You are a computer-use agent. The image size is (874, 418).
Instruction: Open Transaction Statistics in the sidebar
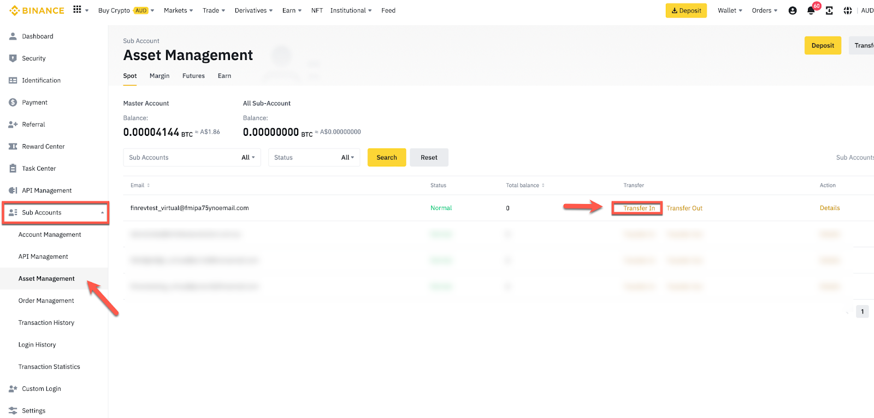coord(49,367)
